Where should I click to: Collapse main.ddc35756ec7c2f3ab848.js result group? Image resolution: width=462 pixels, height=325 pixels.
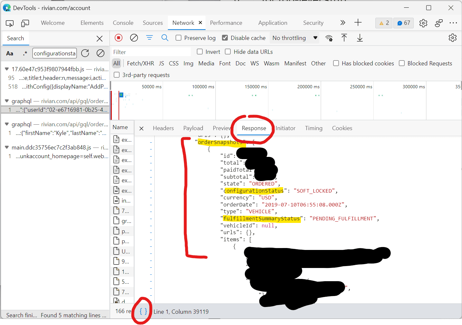(x=7, y=147)
